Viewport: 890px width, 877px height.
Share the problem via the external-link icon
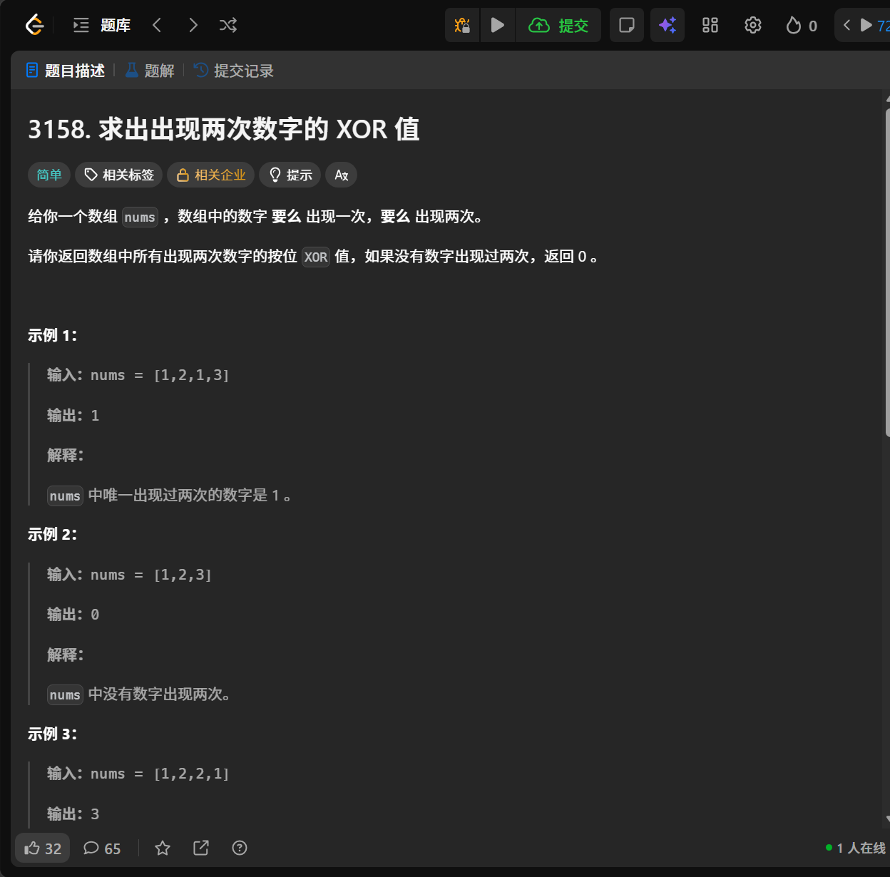coord(201,848)
